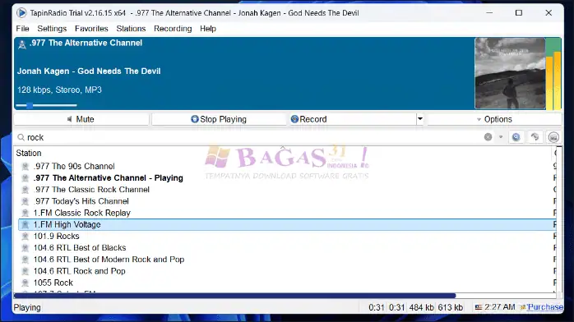
Task: Click station icon for 1.FM Classic Rock Replay
Action: (25, 213)
